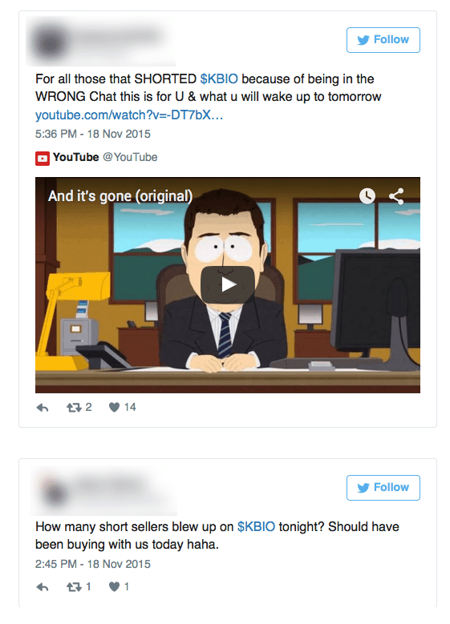
Task: Open the $KBIO cashtag in the second tweet
Action: click(x=256, y=526)
